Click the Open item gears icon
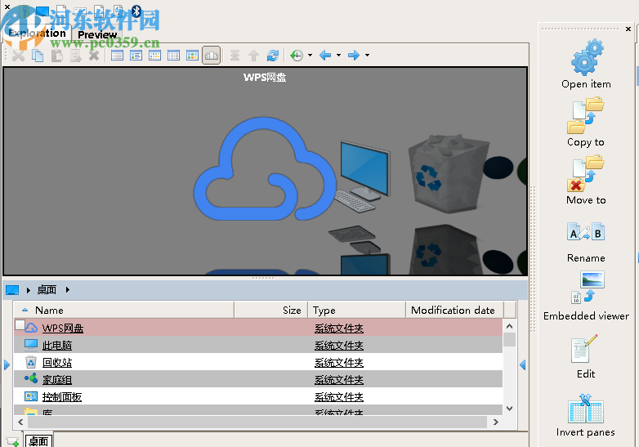This screenshot has width=639, height=447. point(587,57)
